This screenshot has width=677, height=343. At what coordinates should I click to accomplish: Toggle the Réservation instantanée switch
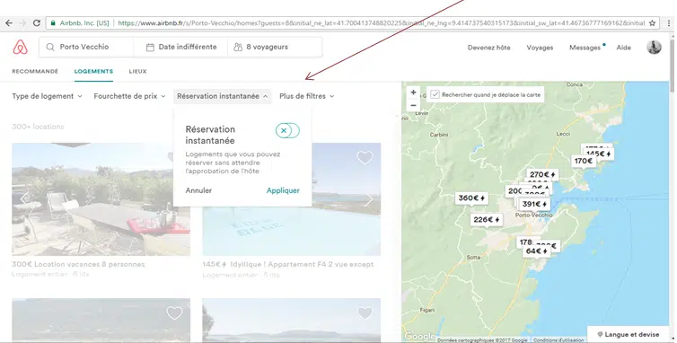click(x=287, y=130)
